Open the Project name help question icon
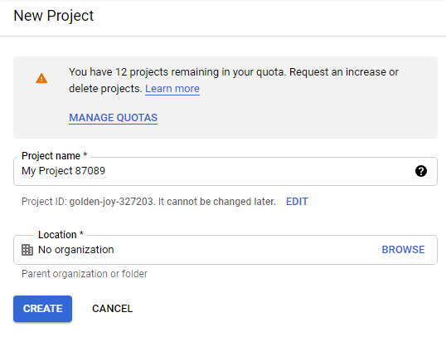The height and width of the screenshot is (342, 446). 421,171
